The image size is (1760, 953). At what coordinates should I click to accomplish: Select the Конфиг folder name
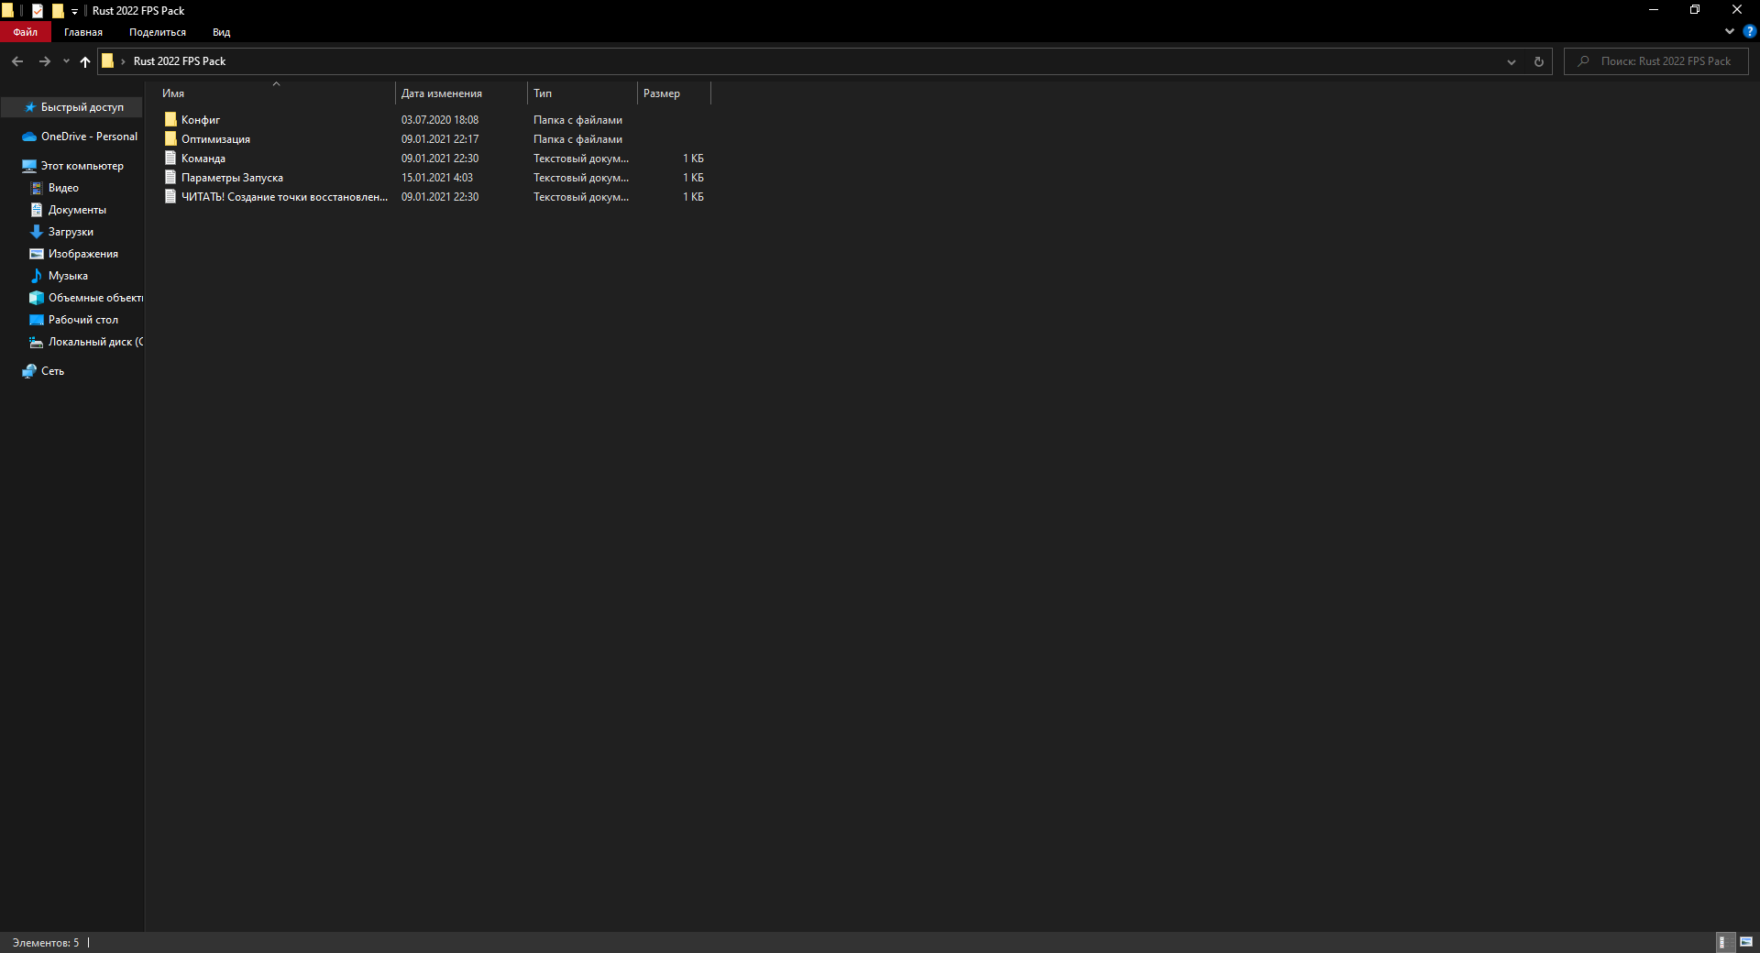click(x=201, y=120)
